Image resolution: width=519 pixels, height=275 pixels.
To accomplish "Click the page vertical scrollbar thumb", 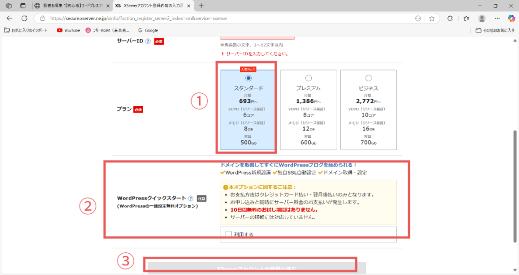I will (x=515, y=186).
